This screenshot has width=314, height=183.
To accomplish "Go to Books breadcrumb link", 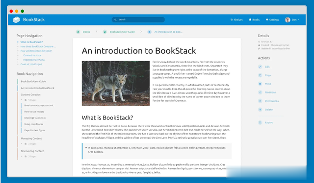I will (86, 32).
